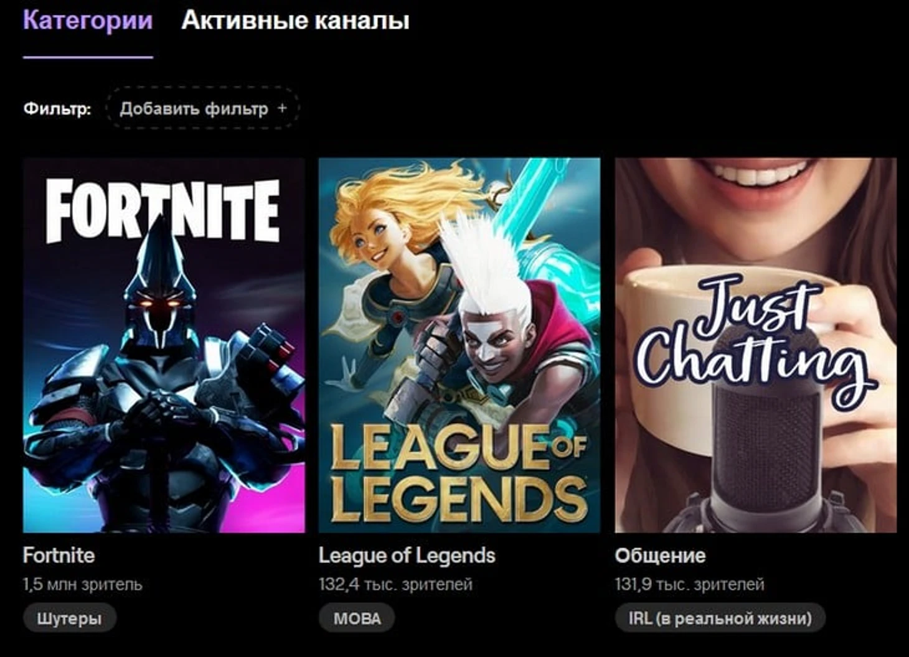The image size is (909, 657).
Task: Click the 132,4 тыс. зрителей viewer count
Action: [x=395, y=585]
